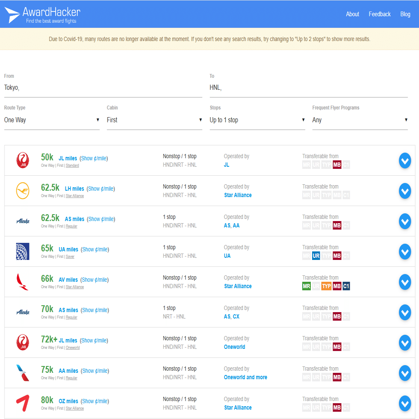
Task: Open the About page
Action: [352, 14]
